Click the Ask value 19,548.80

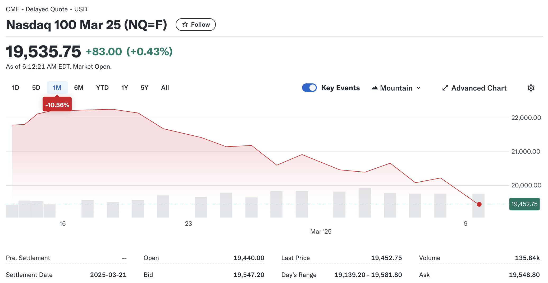point(524,275)
